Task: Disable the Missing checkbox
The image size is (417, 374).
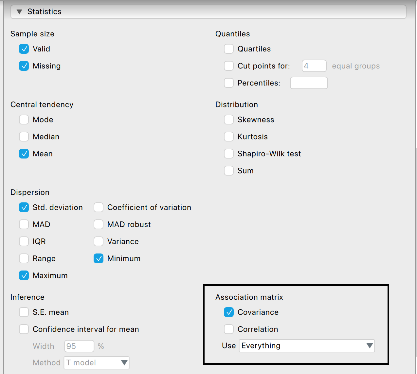Action: tap(24, 66)
